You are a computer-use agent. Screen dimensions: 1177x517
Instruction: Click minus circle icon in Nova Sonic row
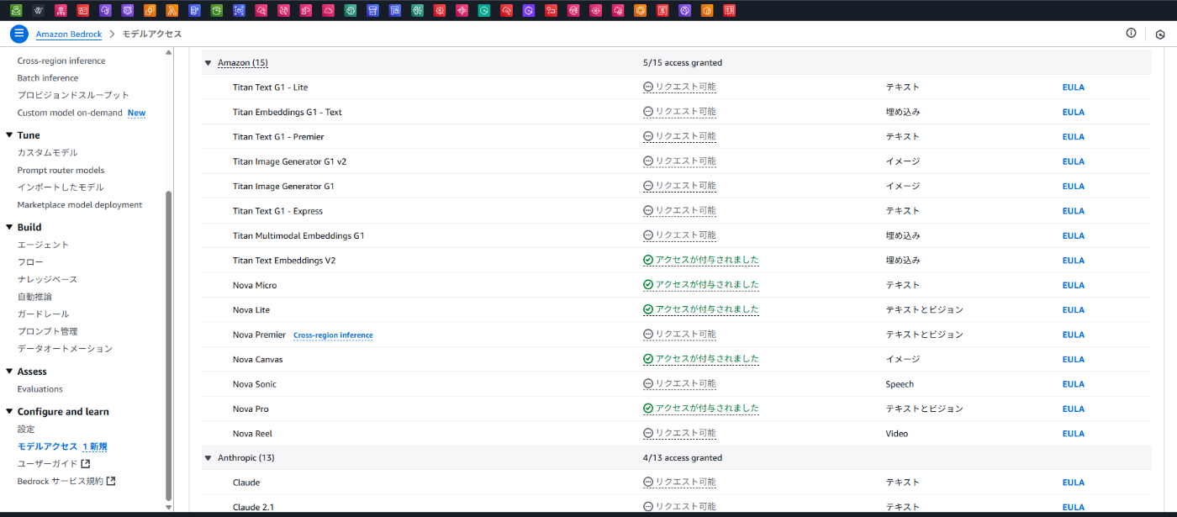click(648, 384)
